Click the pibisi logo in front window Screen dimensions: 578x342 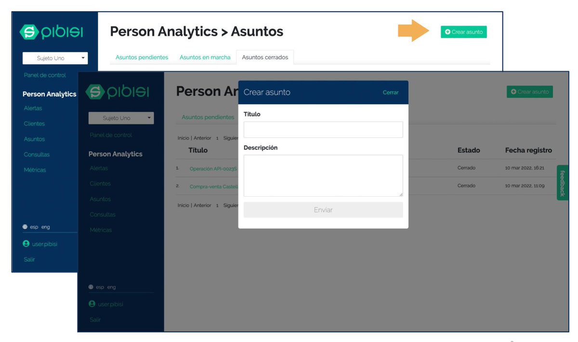coord(117,92)
